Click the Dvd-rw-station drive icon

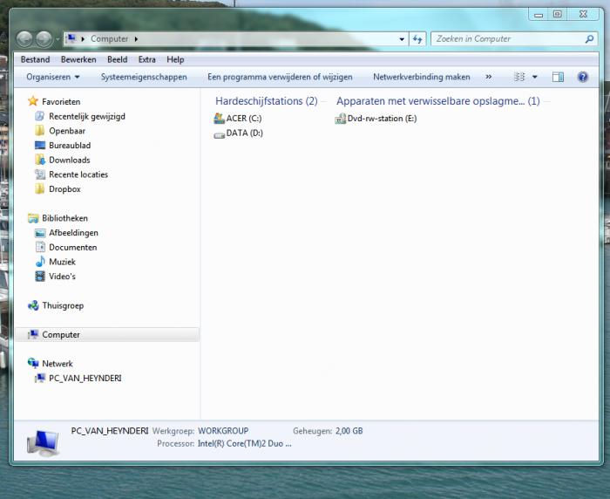pyautogui.click(x=340, y=119)
